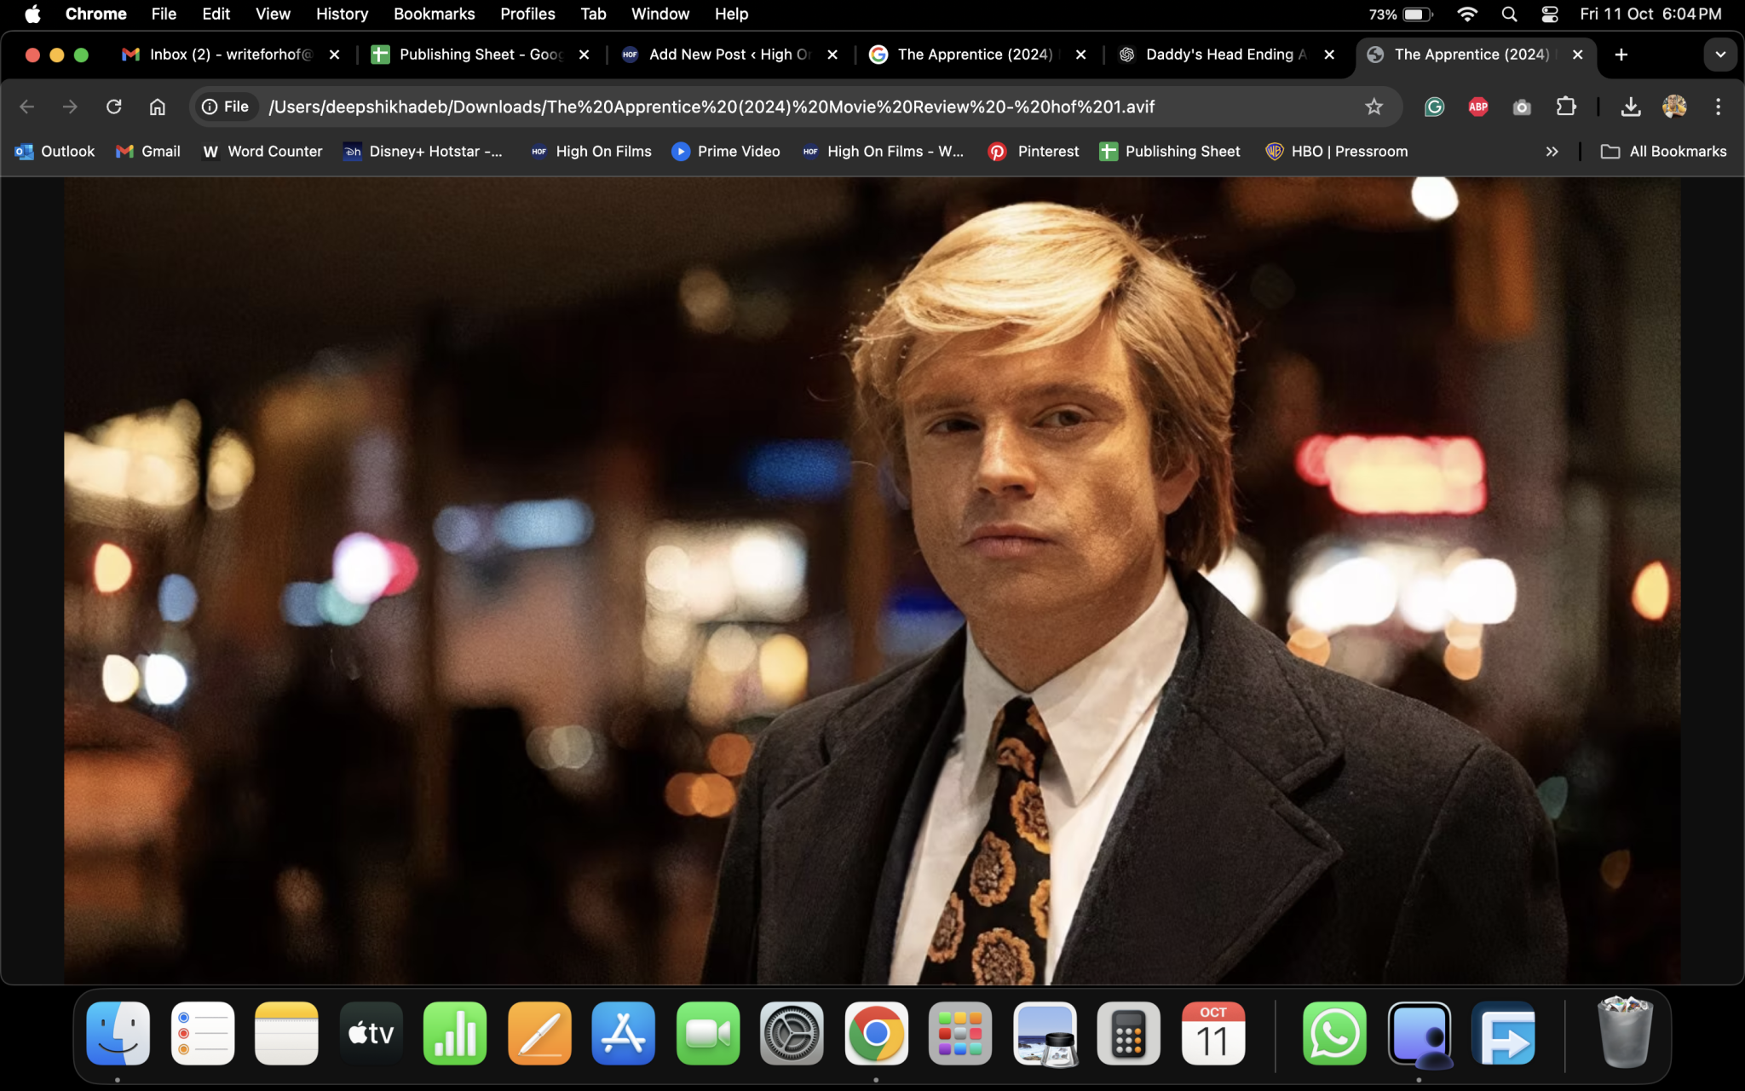Image resolution: width=1745 pixels, height=1091 pixels.
Task: Click the reload page icon
Action: point(113,107)
